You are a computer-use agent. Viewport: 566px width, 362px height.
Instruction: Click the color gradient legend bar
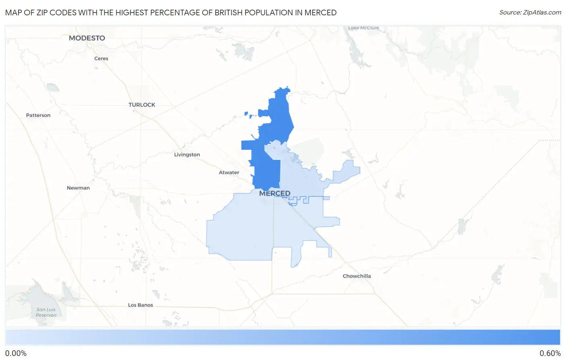pos(283,337)
